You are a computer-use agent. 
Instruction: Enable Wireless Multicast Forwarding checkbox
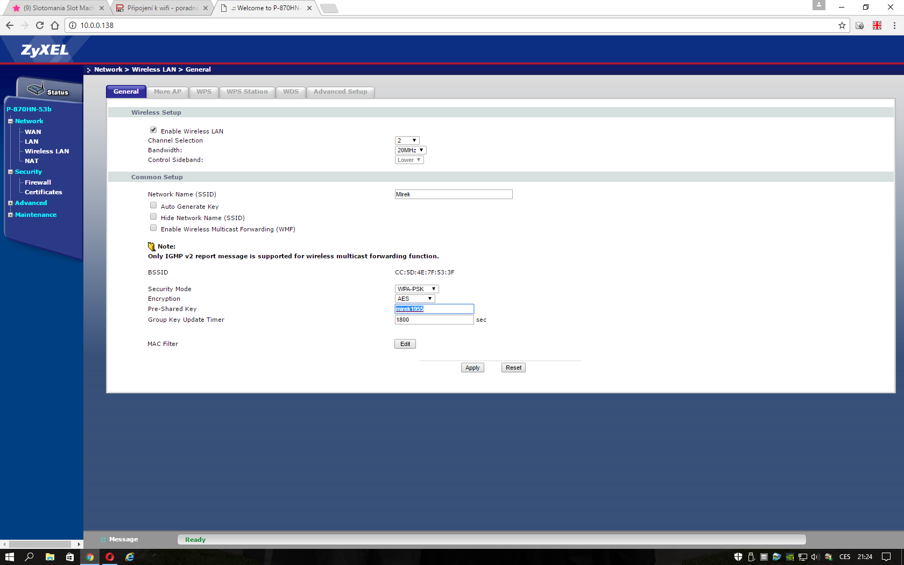pos(153,228)
